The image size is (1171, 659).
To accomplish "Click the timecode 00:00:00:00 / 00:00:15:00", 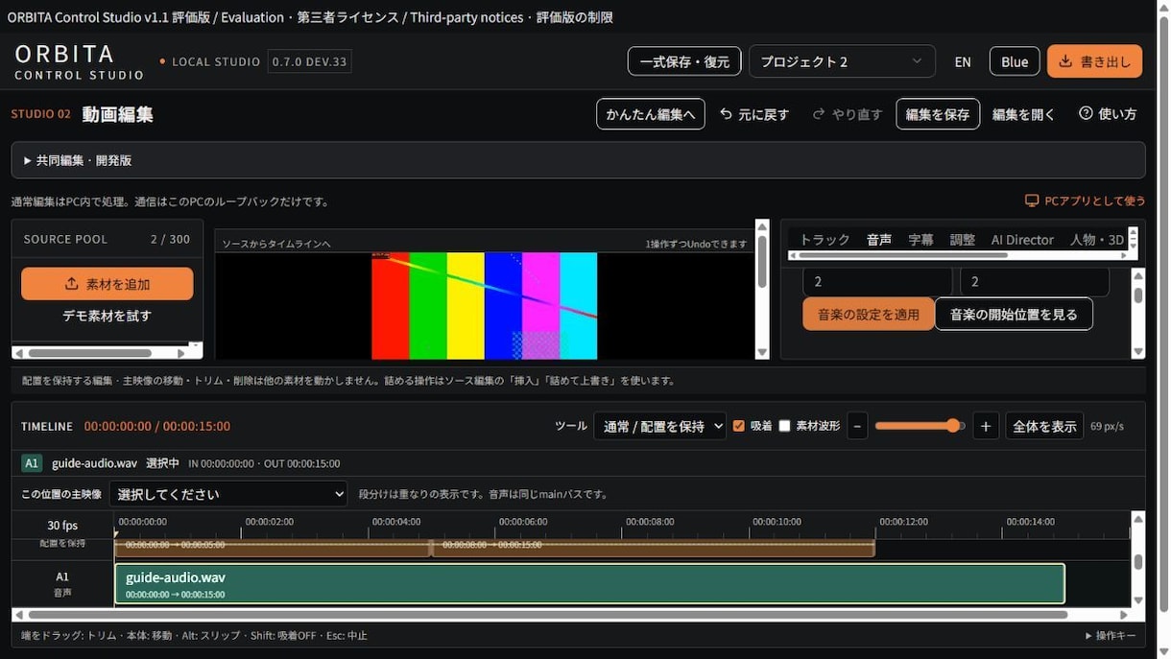I will pos(157,426).
